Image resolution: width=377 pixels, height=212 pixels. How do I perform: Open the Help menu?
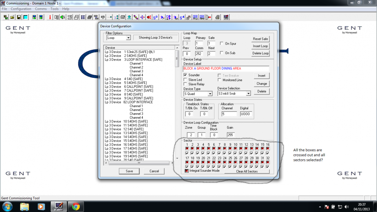click(x=66, y=9)
